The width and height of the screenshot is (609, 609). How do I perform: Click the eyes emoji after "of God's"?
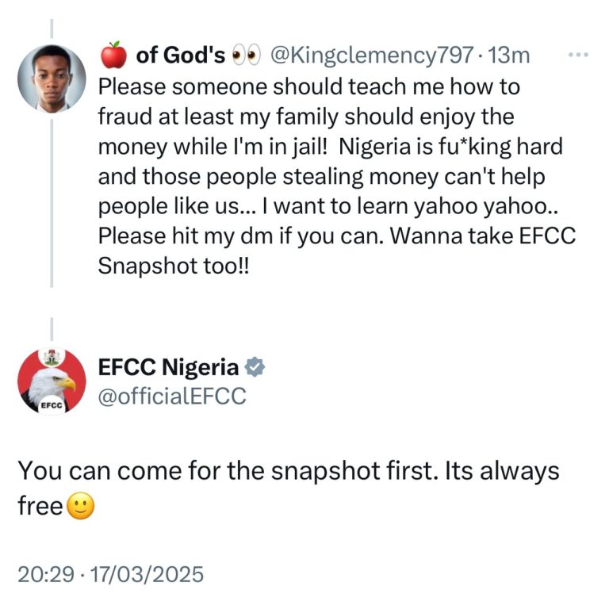[x=246, y=56]
